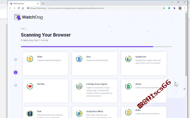Click 'Browser Watchdog' label in address bar
The image size is (190, 118).
(38, 8)
